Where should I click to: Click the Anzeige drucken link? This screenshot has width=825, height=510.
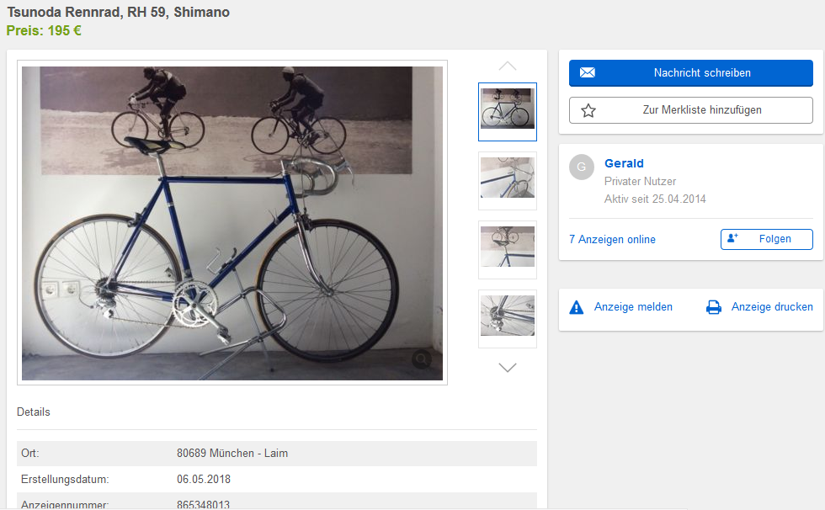772,307
